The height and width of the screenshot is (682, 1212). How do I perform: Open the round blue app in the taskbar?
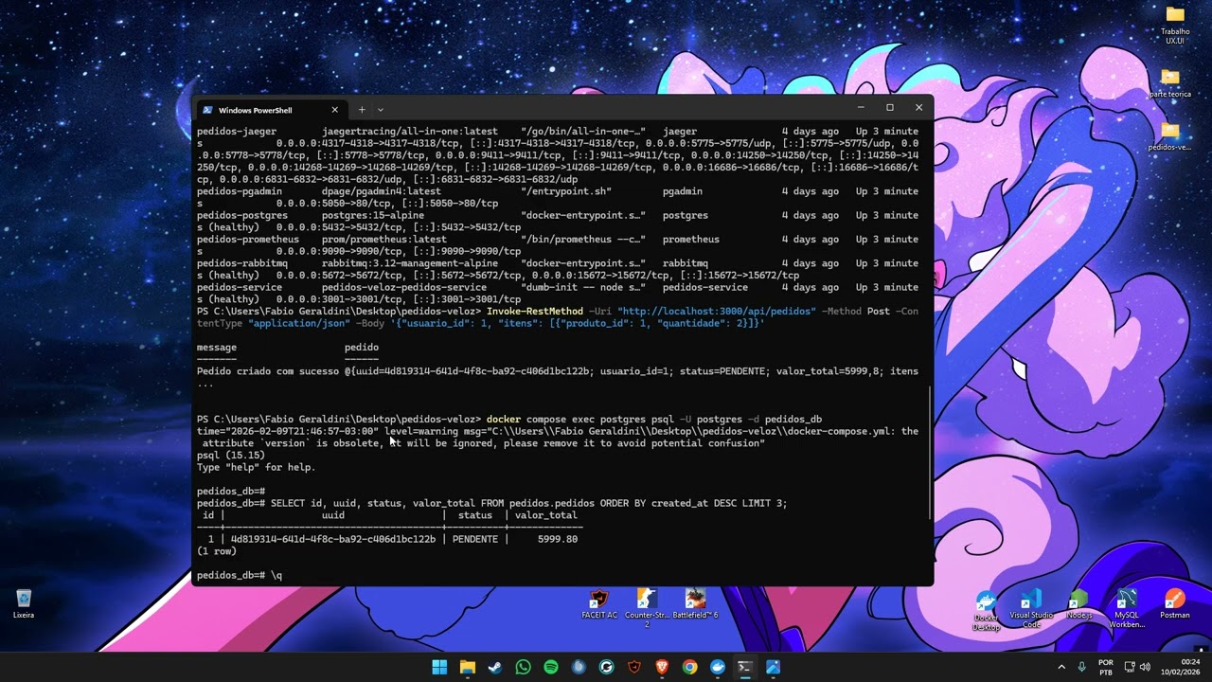click(579, 667)
